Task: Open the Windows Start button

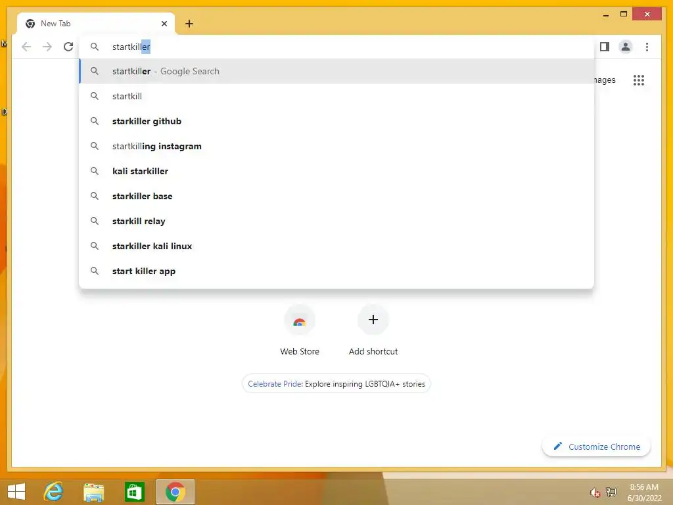Action: [16, 492]
